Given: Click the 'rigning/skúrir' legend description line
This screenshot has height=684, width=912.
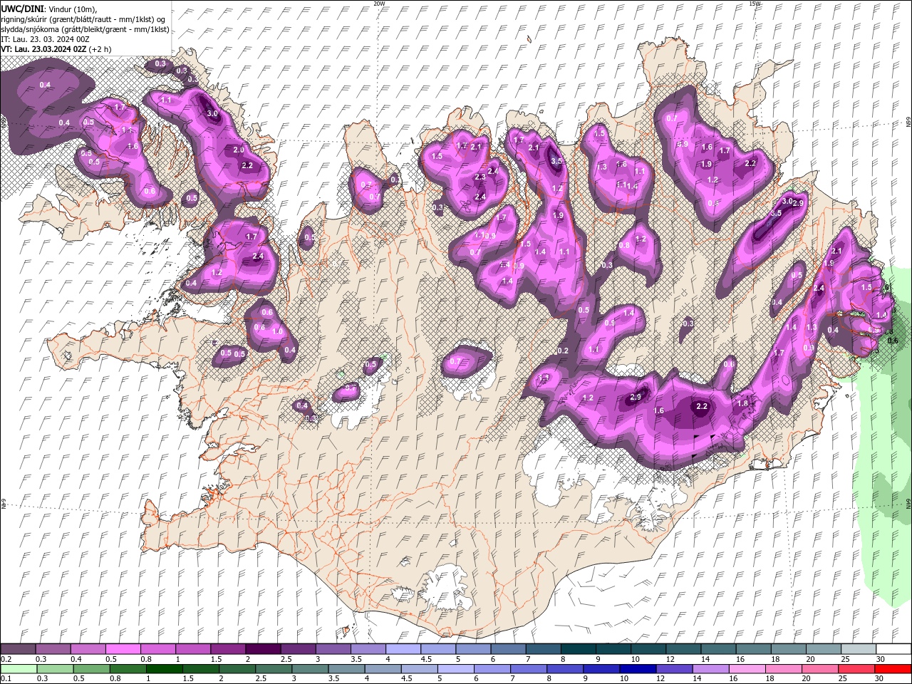Looking at the screenshot, I should (x=83, y=19).
